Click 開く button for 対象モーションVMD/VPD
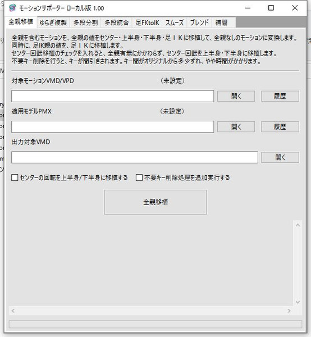The width and height of the screenshot is (311, 337). tap(236, 96)
